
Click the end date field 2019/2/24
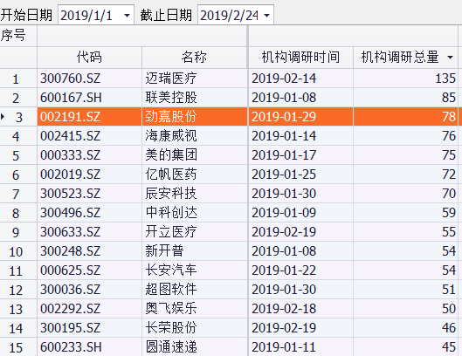(x=236, y=15)
